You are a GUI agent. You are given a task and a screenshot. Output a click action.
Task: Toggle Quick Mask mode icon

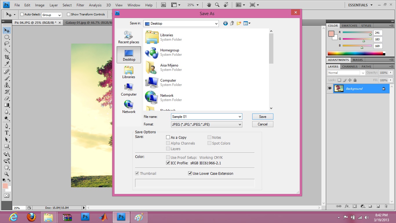[7, 196]
